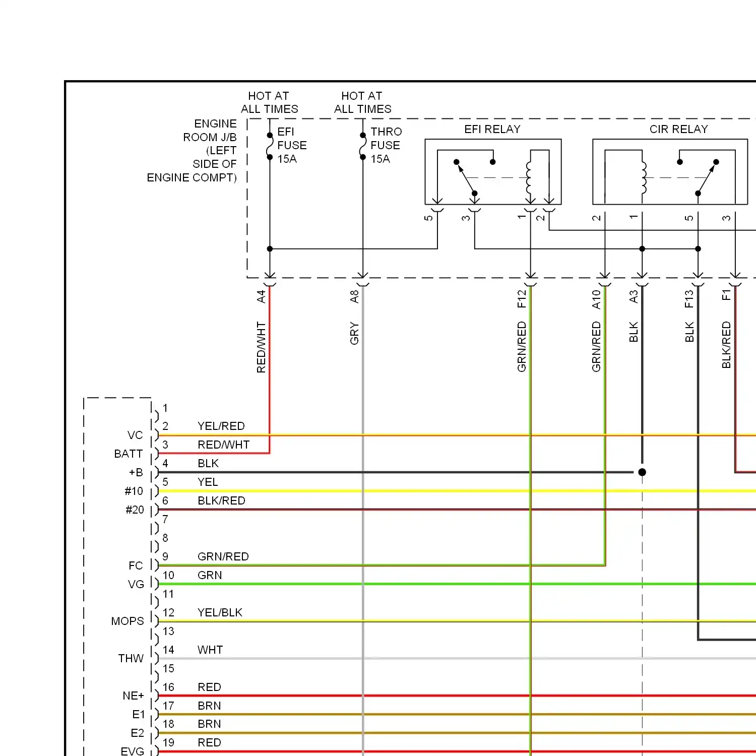Click connector label F1
The width and height of the screenshot is (756, 756).
pyautogui.click(x=726, y=295)
